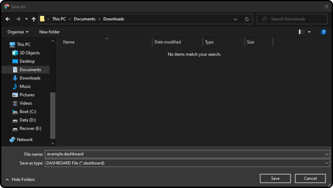Collapse with Hide Folders
The width and height of the screenshot is (333, 188).
coord(20,180)
